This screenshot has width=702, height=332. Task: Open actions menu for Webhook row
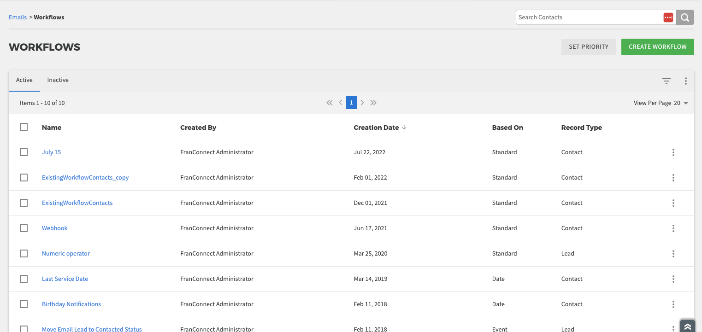(673, 228)
